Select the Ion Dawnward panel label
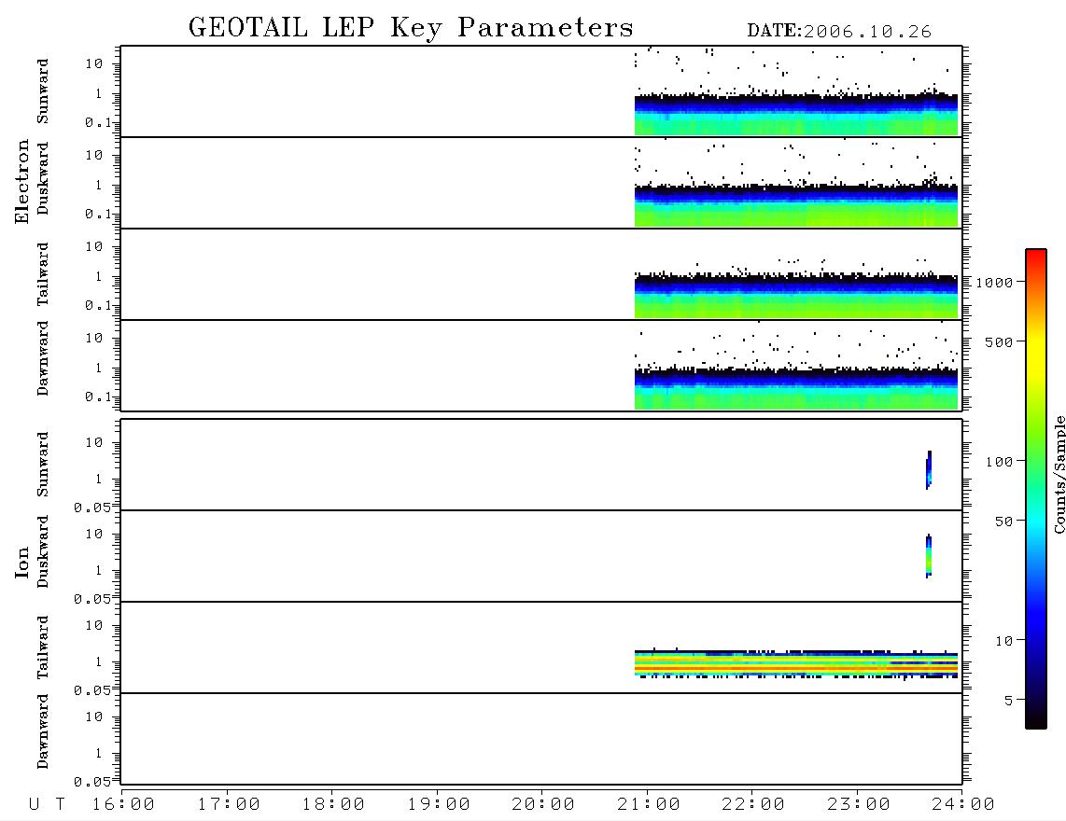Viewport: 1066px width, 821px height. click(43, 731)
